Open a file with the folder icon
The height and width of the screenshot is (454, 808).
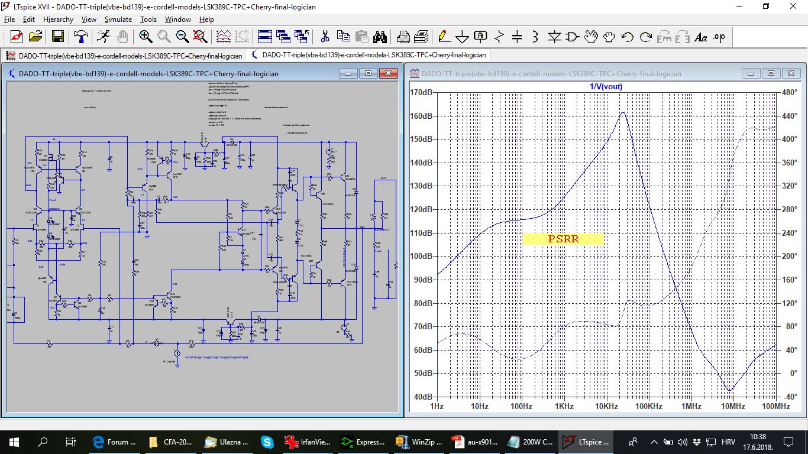pos(35,37)
